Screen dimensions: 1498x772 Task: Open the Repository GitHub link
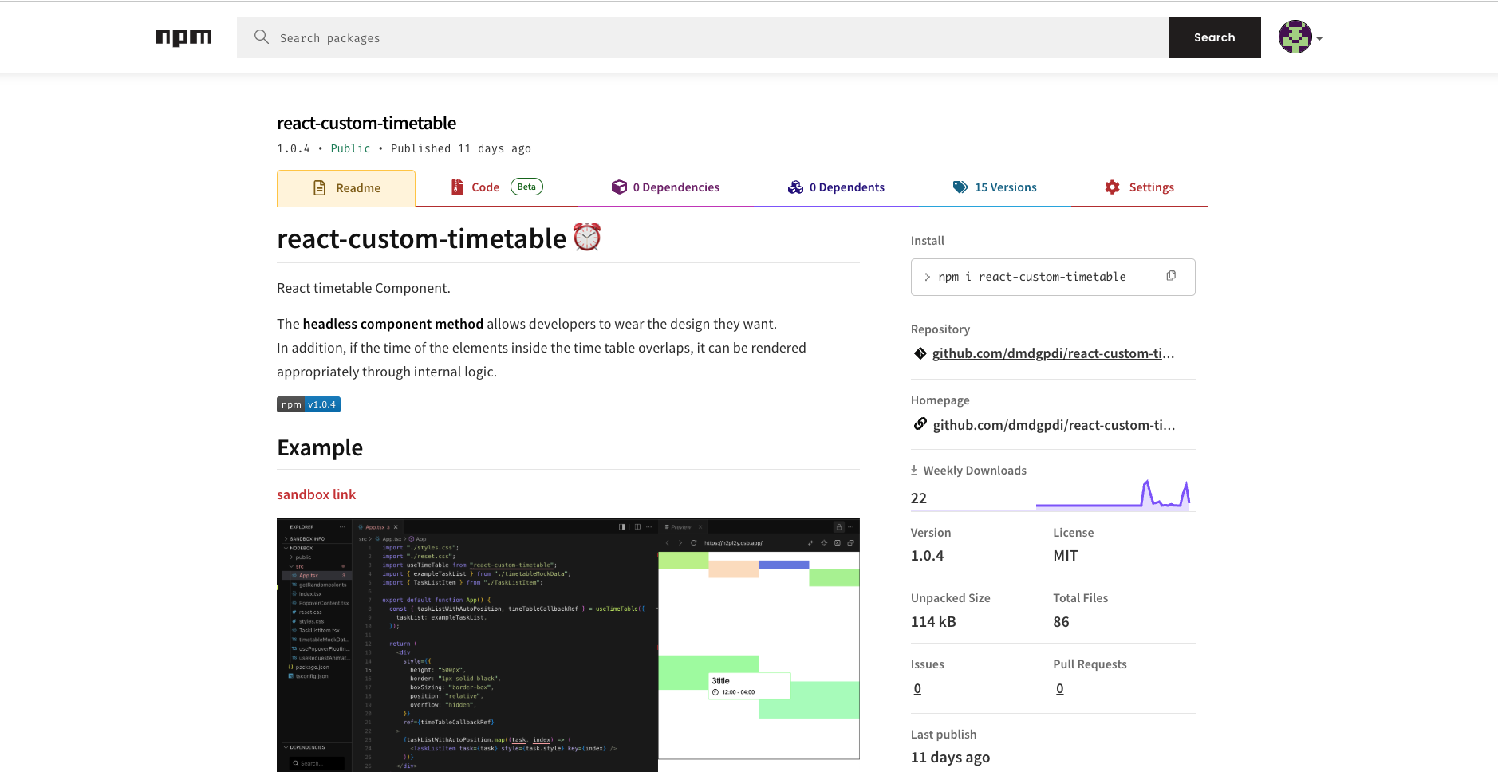tap(1053, 353)
